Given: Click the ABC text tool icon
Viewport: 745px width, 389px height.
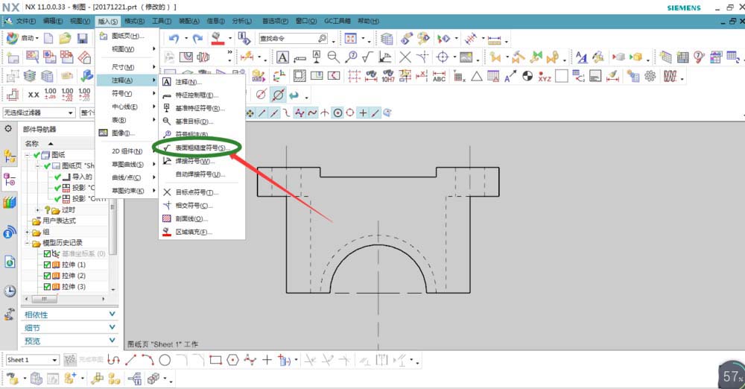Looking at the screenshot, I should [439, 76].
